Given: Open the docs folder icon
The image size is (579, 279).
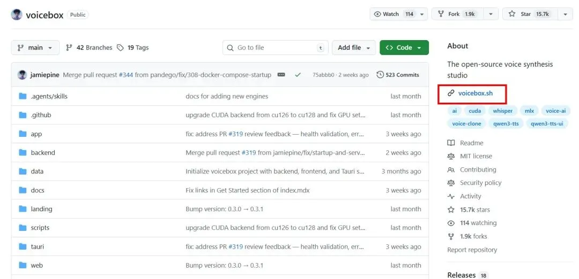Looking at the screenshot, I should click(x=23, y=190).
